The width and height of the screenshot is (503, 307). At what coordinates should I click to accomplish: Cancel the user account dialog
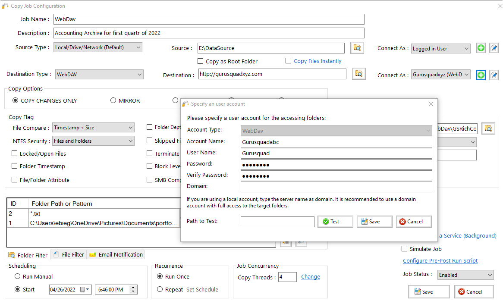(x=414, y=222)
